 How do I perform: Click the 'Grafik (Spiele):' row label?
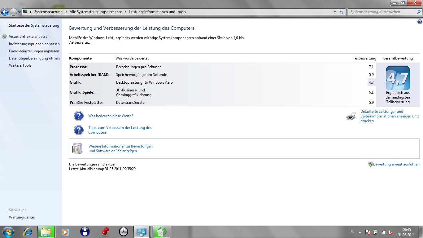(82, 92)
